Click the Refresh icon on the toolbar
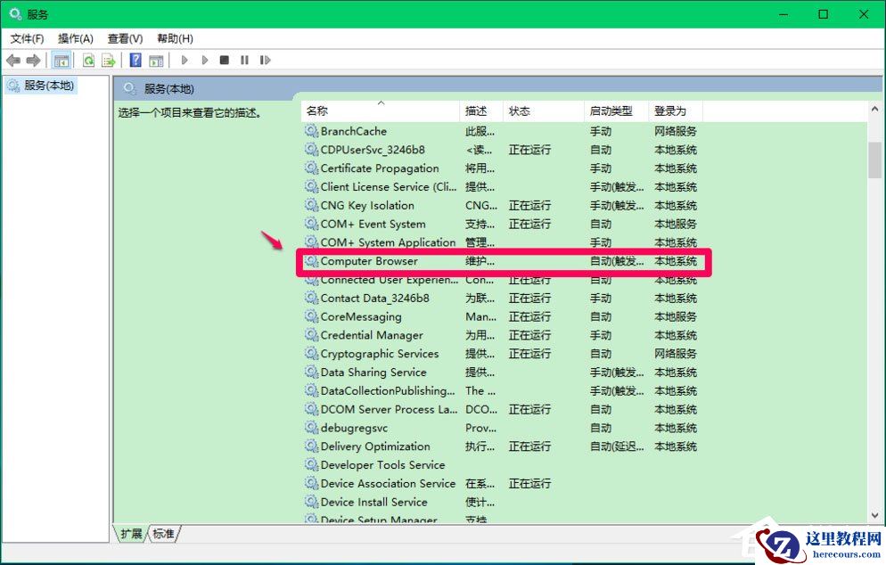The height and width of the screenshot is (565, 886). [89, 60]
